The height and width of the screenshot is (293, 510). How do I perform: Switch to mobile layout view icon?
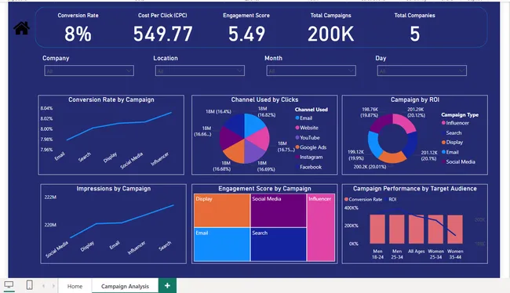click(x=29, y=285)
